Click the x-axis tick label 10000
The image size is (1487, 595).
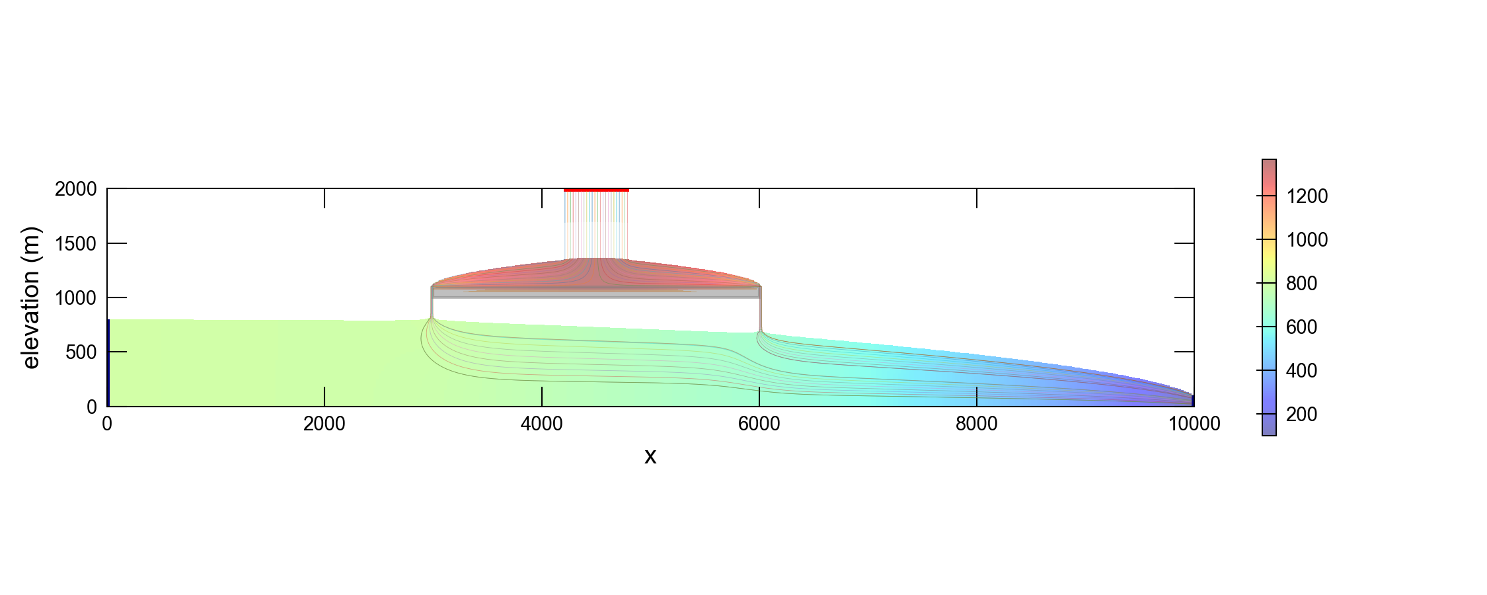1194,424
